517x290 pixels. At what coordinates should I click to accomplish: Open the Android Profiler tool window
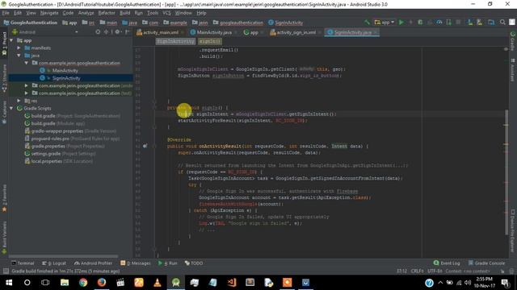tap(94, 263)
